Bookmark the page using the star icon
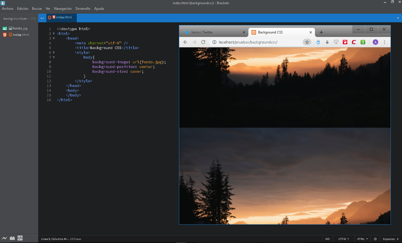The width and height of the screenshot is (402, 243). tap(307, 42)
